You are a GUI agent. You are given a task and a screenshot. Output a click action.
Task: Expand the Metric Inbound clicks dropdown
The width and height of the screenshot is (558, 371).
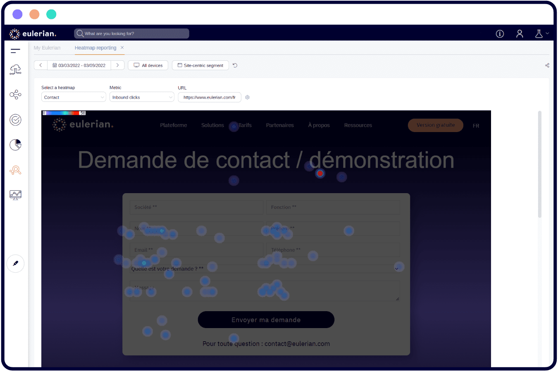[142, 97]
